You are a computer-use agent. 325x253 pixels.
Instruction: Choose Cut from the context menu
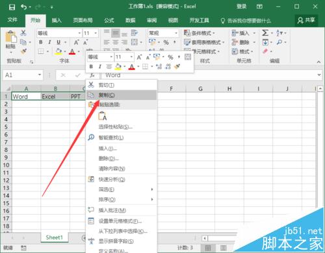pyautogui.click(x=122, y=85)
